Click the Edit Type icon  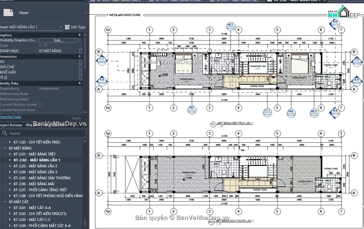point(67,27)
